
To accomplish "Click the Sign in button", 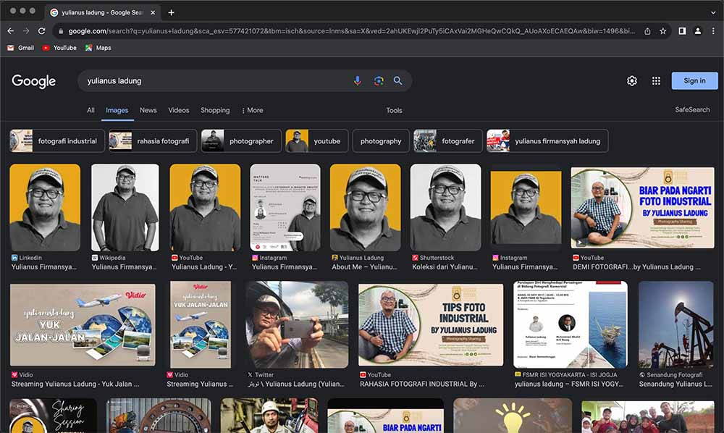I will point(694,81).
